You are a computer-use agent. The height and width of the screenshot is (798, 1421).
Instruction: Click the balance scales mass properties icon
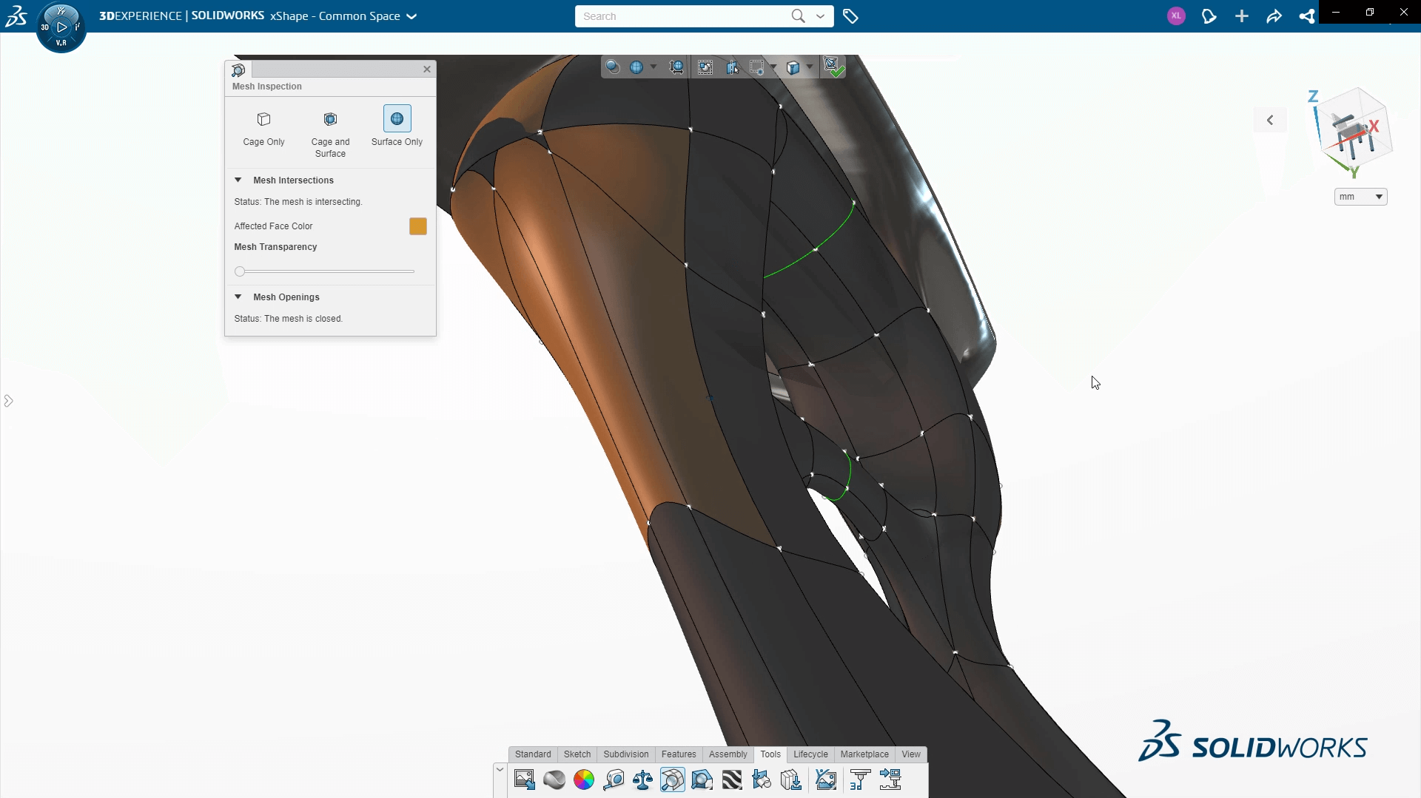642,780
